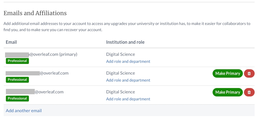This screenshot has width=258, height=120.
Task: Click Add role and department in last row
Action: [x=128, y=99]
